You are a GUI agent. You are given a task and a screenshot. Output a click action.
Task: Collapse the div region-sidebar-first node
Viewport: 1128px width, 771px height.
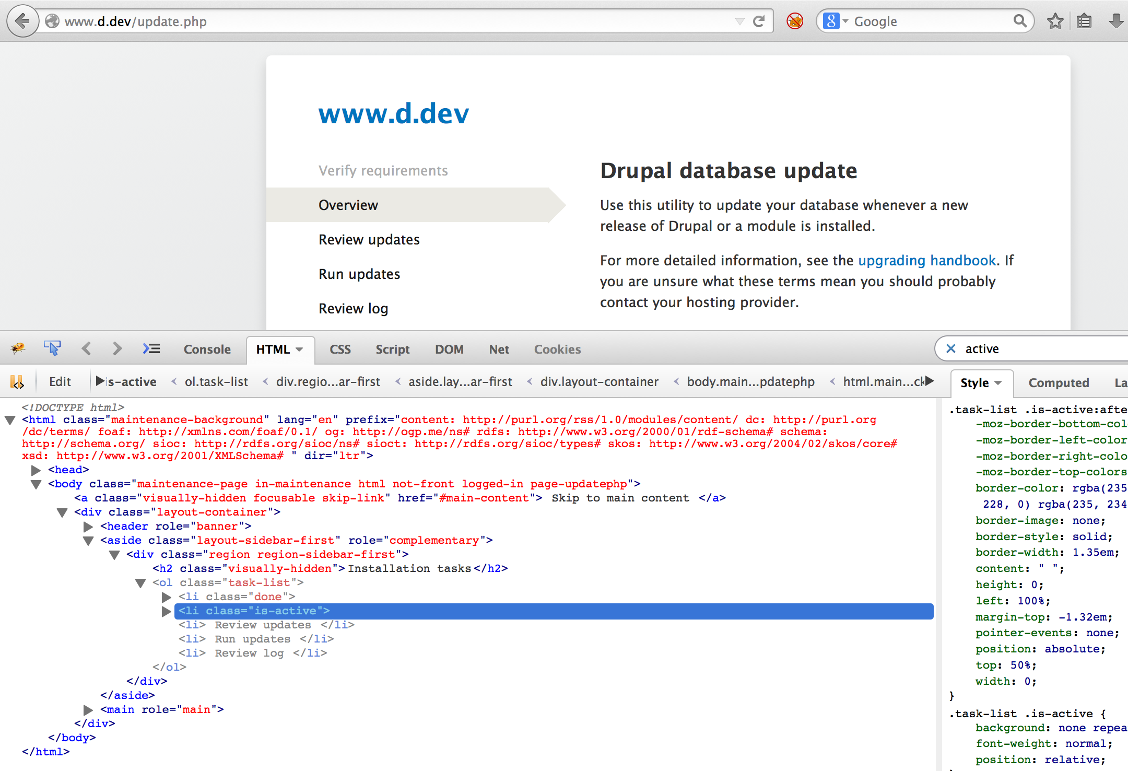pos(114,555)
